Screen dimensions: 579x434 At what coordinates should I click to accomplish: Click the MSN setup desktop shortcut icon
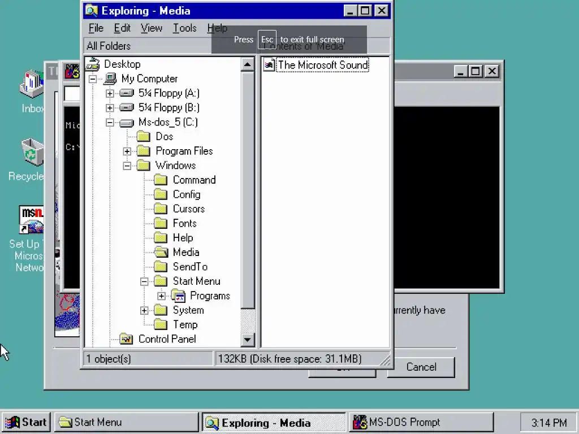31,220
